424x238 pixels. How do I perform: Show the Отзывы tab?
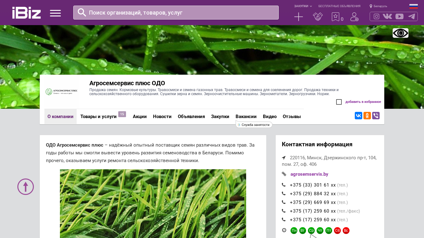[x=292, y=117]
